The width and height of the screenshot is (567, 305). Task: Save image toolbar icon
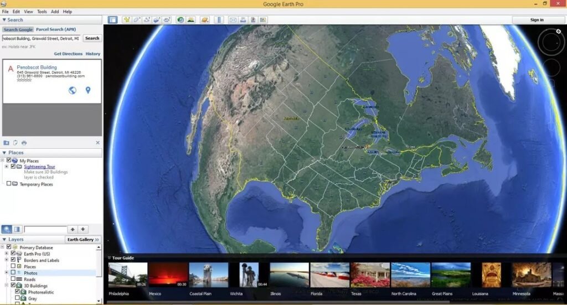tap(253, 20)
